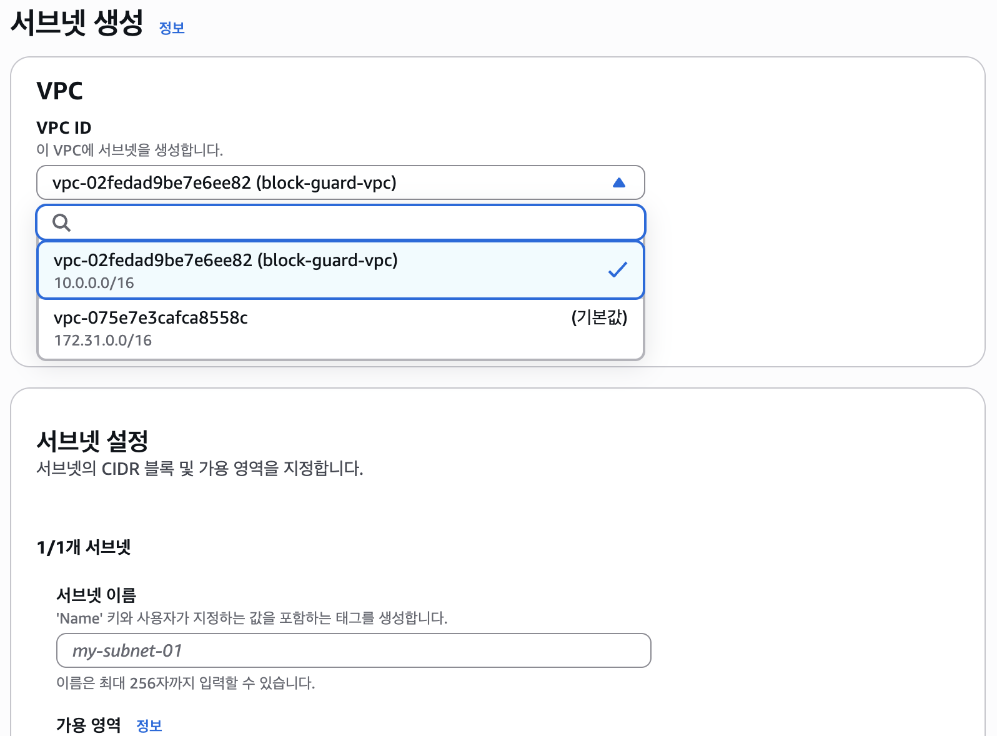This screenshot has height=736, width=997.
Task: Click the 가용 영역 field label
Action: [x=89, y=725]
